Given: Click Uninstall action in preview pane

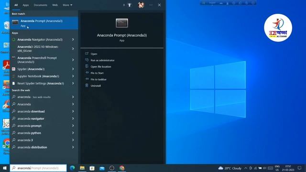Looking at the screenshot, I should click(96, 86).
